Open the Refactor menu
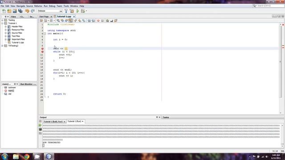This screenshot has height=160, width=285. [38, 6]
